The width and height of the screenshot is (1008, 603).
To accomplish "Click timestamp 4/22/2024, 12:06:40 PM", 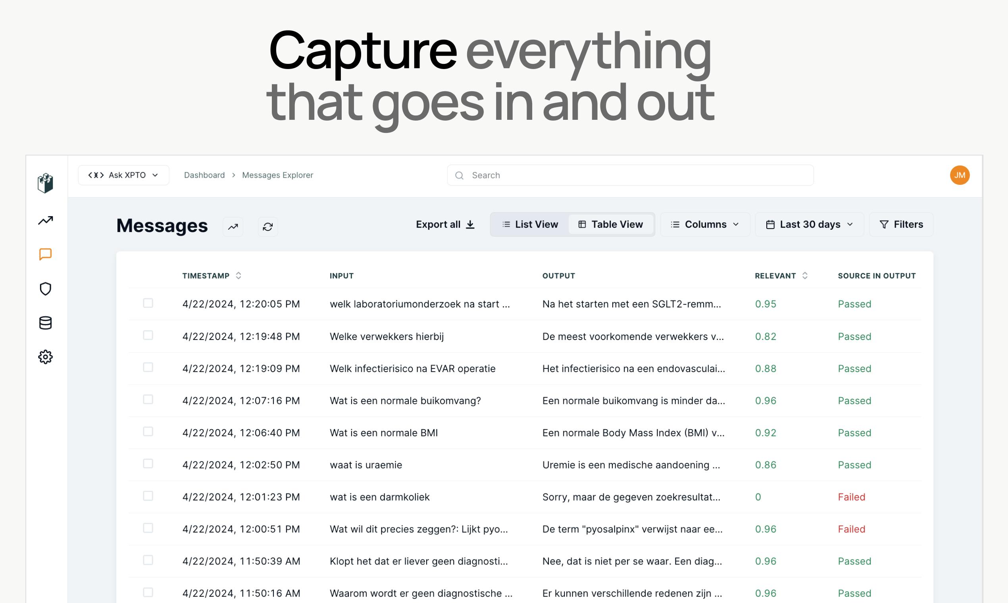I will click(x=241, y=433).
